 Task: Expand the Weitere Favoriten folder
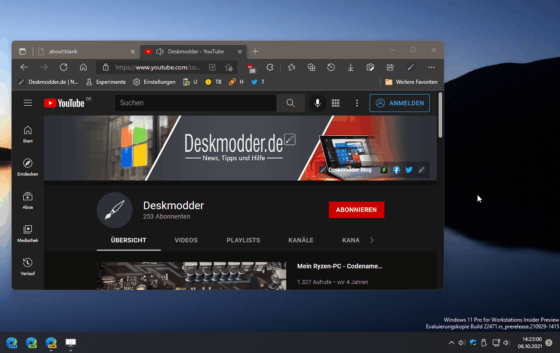tap(411, 82)
